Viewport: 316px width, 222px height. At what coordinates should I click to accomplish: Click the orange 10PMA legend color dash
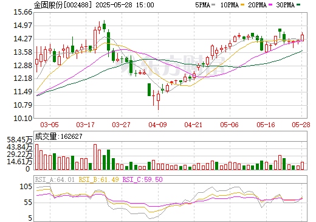(x=243, y=4)
